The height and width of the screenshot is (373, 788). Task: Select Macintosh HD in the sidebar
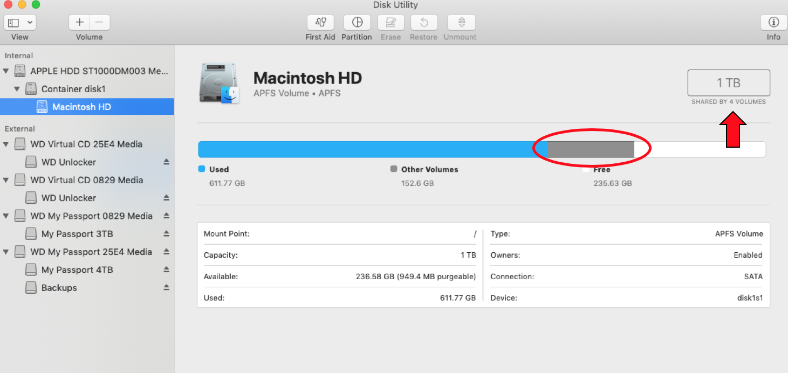pos(81,107)
